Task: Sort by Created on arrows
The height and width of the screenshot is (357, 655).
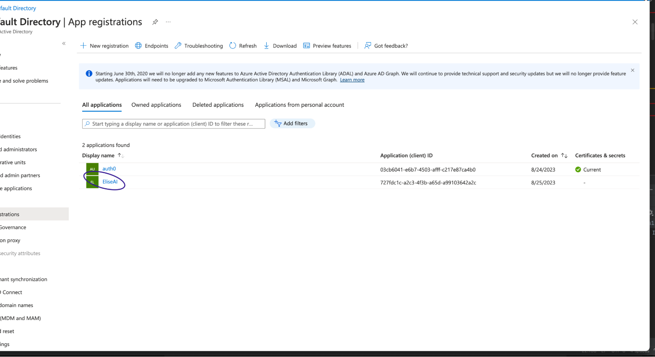Action: point(564,156)
